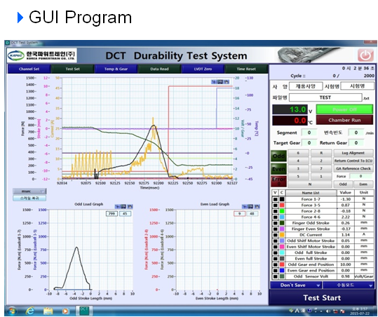The image size is (378, 317).
Task: Click the Chamber Run button
Action: pos(344,120)
